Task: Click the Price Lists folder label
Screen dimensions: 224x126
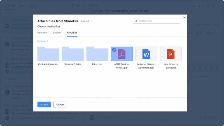Action: pos(97,64)
